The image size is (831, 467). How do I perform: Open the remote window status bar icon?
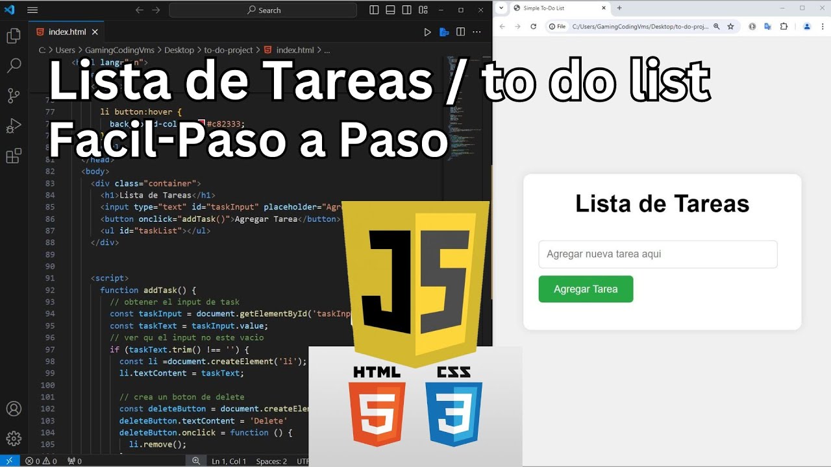pyautogui.click(x=8, y=461)
